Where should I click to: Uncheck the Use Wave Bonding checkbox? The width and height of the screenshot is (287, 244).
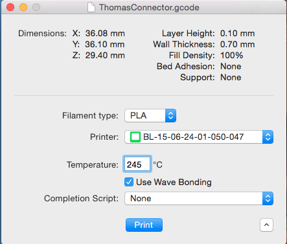[x=129, y=182]
